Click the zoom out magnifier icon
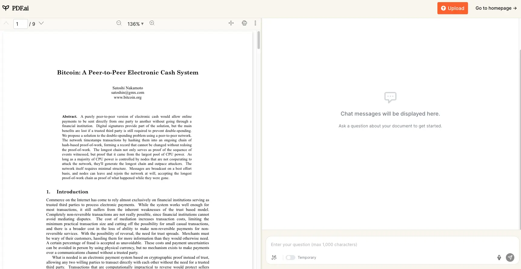 click(119, 23)
